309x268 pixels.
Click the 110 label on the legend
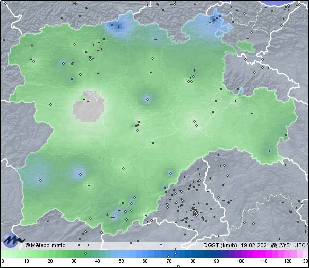click(x=264, y=261)
